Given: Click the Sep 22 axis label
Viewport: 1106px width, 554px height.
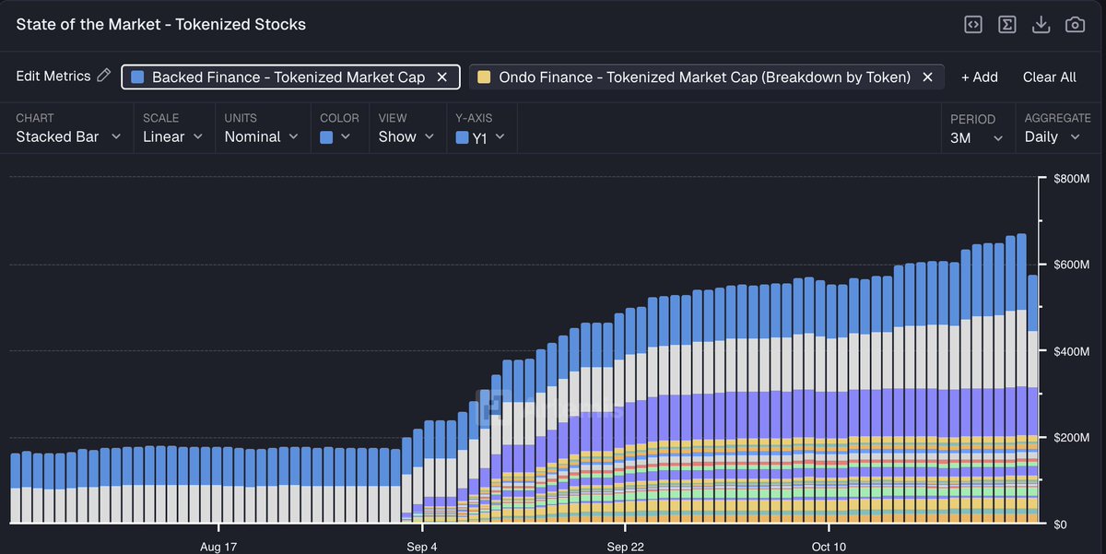Looking at the screenshot, I should point(625,547).
